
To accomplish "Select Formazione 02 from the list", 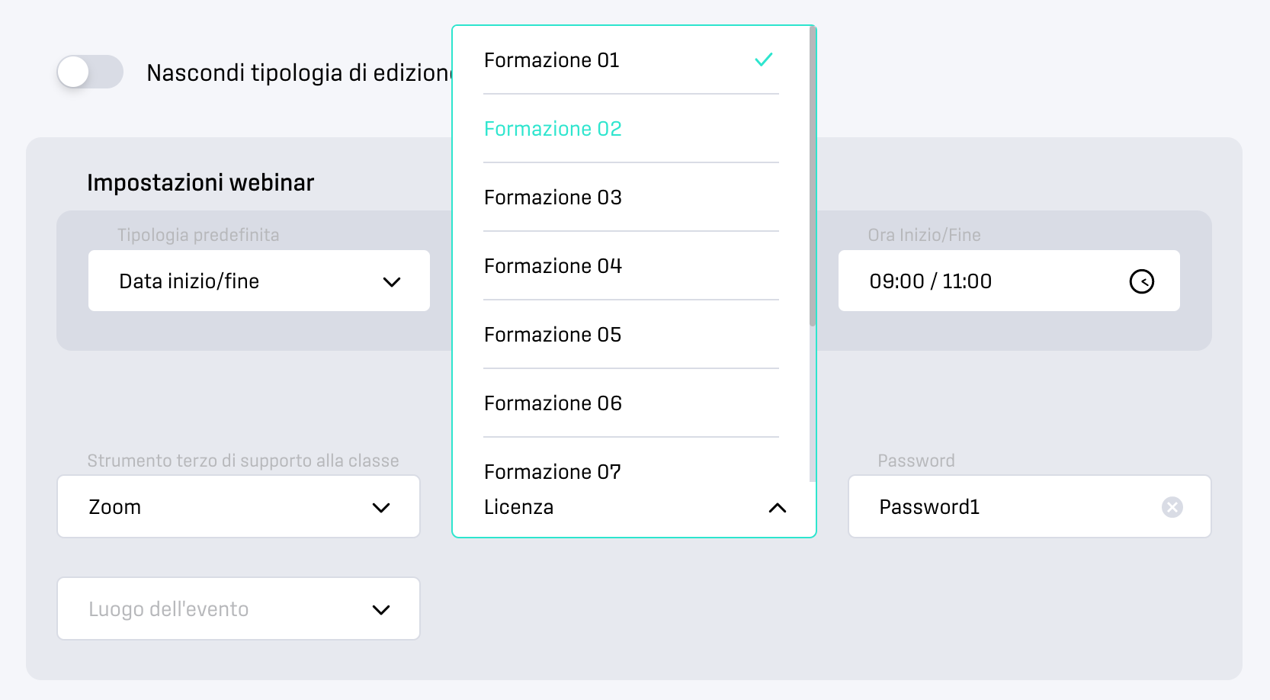I will click(x=631, y=129).
